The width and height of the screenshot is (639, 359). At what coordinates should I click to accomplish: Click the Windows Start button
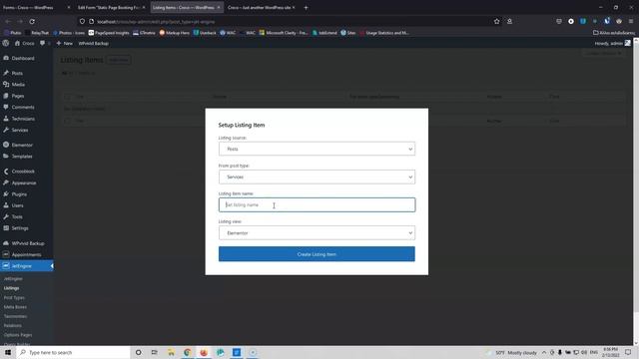(x=8, y=352)
